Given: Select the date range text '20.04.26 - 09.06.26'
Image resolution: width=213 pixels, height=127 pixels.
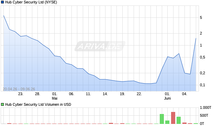Looking at the screenshot, I should [19, 89].
